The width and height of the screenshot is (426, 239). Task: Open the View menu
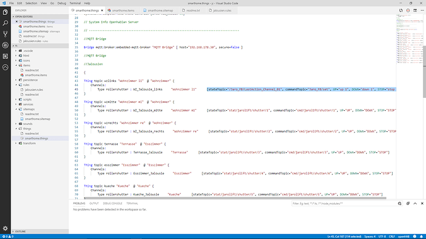[44, 3]
